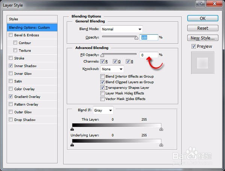This screenshot has height=171, width=225.
Task: Open Inner Shadow settings label
Action: click(x=25, y=66)
